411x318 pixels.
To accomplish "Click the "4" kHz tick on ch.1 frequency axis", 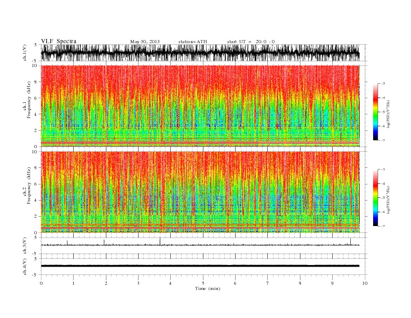I will [x=36, y=114].
